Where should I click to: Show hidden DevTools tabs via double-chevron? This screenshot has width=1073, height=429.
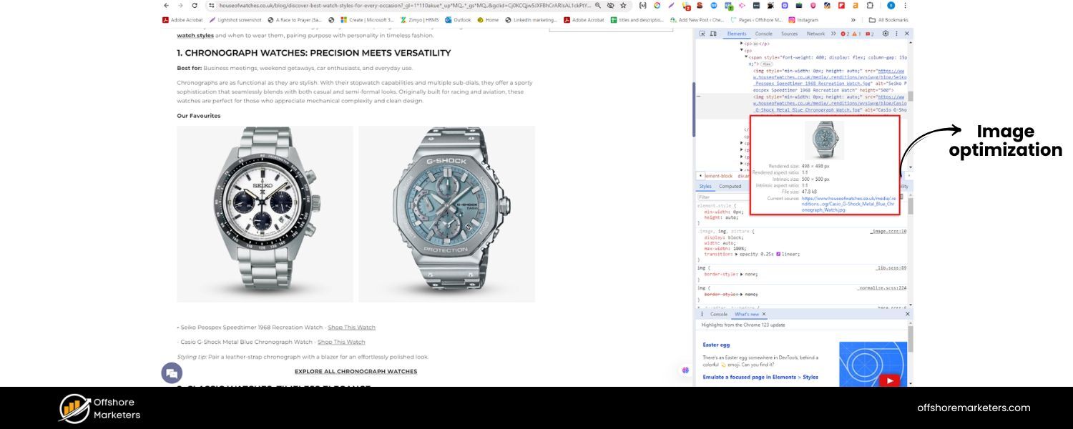point(833,34)
